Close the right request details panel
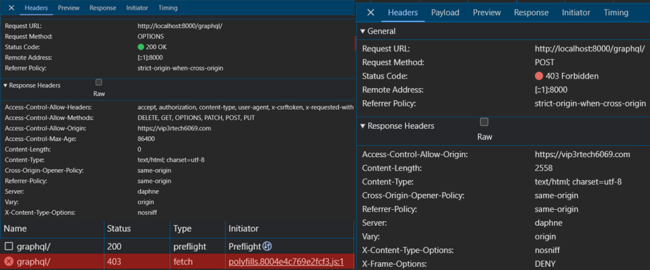Image resolution: width=650 pixels, height=270 pixels. point(371,13)
